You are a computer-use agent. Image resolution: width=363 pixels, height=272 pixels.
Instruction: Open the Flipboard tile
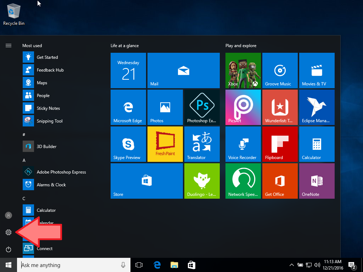point(280,144)
